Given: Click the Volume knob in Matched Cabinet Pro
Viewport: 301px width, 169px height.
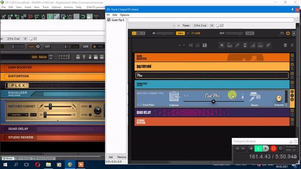Looking at the screenshot, I should (x=279, y=99).
